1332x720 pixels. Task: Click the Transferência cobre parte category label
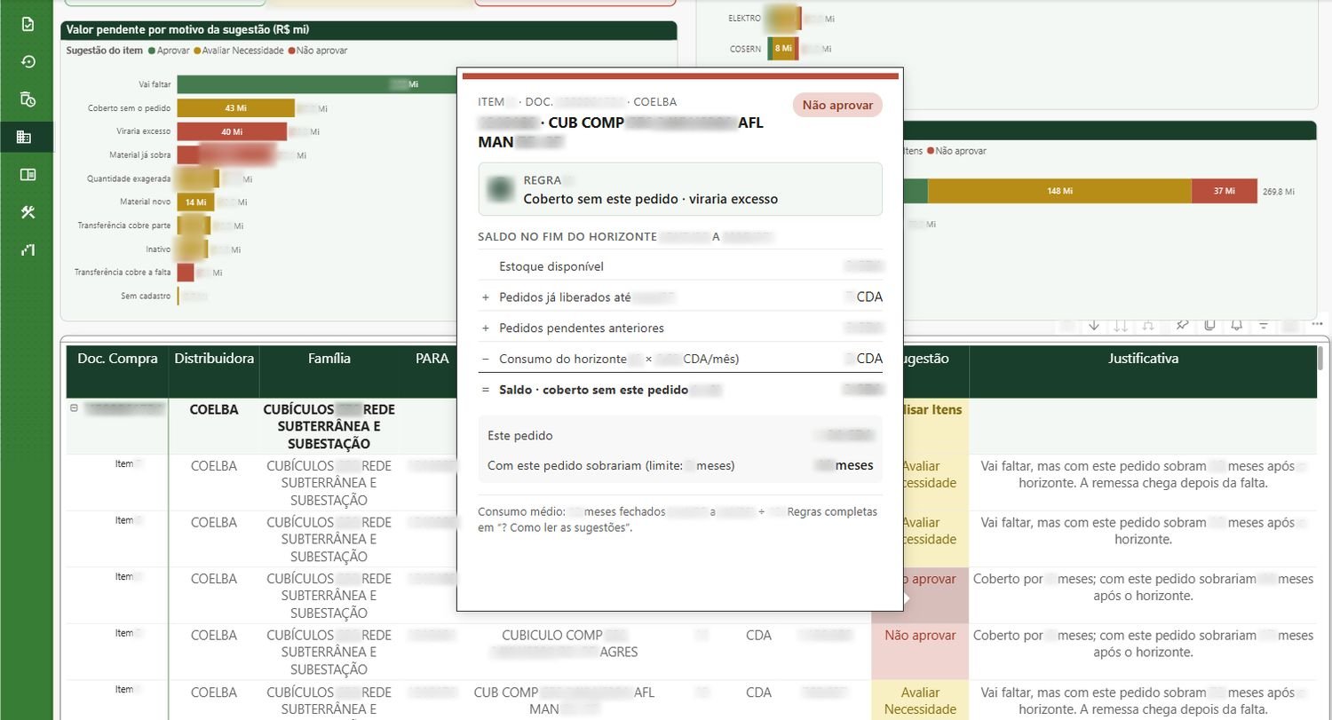pyautogui.click(x=124, y=226)
